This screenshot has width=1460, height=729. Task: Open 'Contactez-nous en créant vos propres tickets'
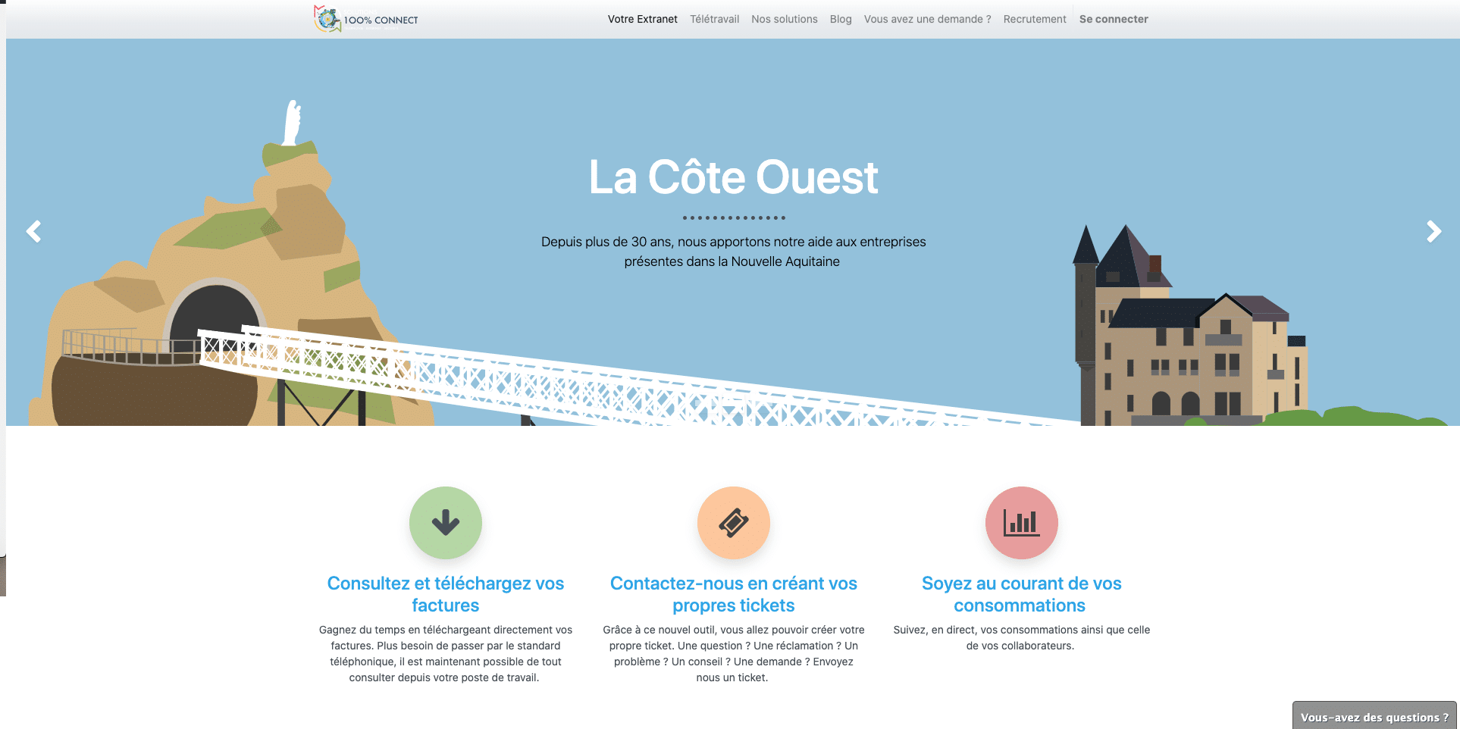(x=734, y=594)
